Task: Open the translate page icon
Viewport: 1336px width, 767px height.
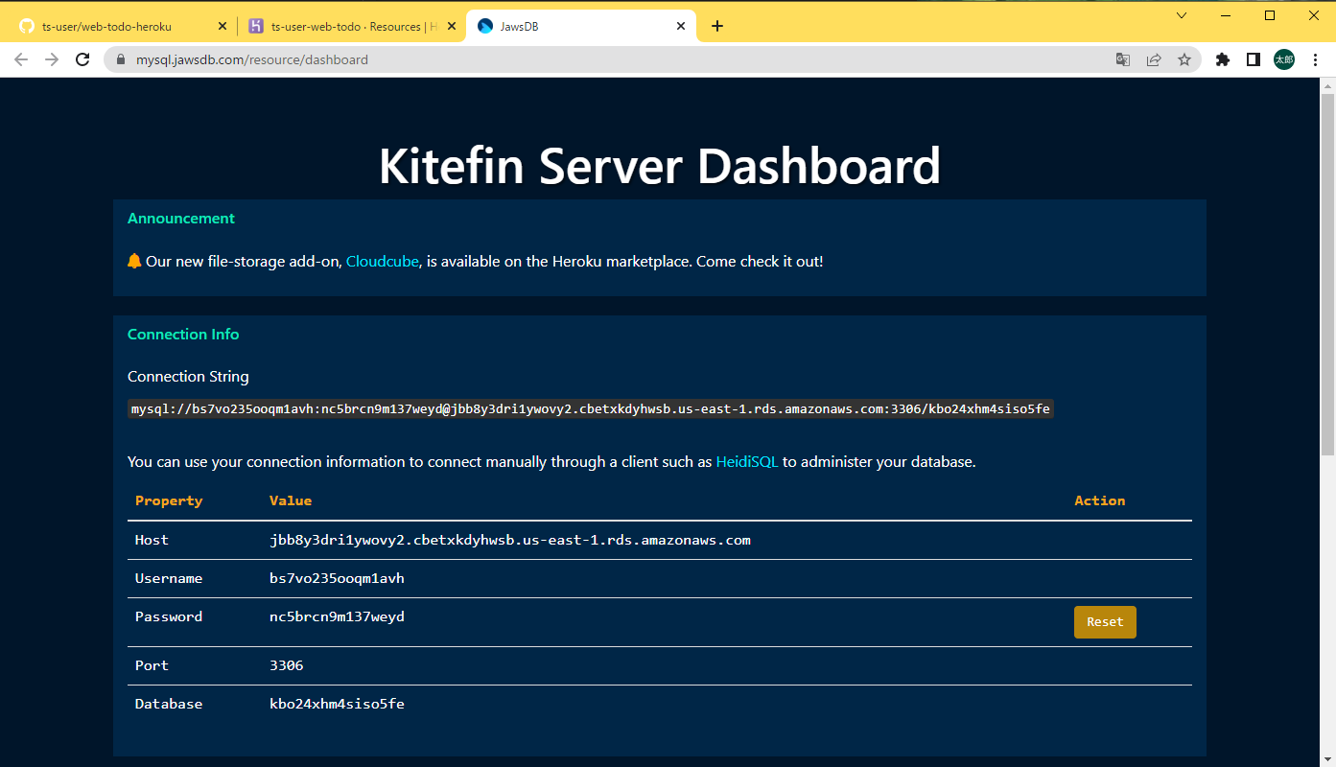Action: tap(1123, 59)
